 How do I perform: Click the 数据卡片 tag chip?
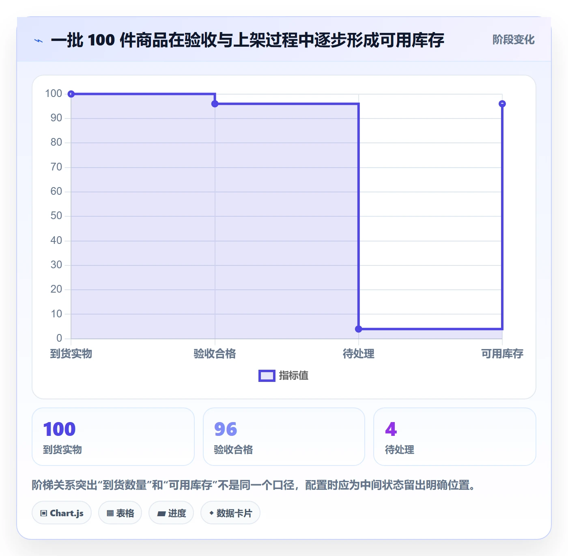coord(230,513)
